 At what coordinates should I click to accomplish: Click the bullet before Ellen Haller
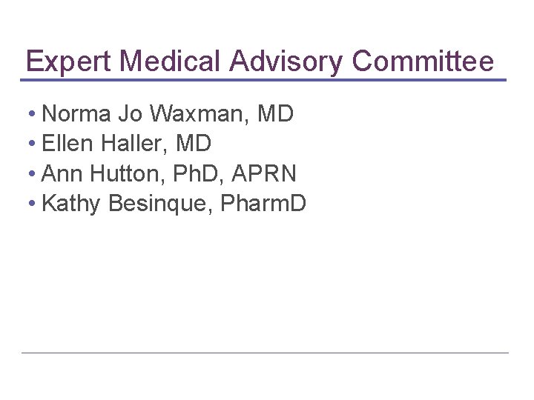tap(34, 144)
